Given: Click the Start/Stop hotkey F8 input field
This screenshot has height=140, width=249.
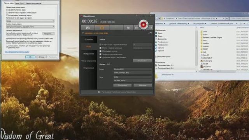Looking at the screenshot, I should tap(142, 45).
